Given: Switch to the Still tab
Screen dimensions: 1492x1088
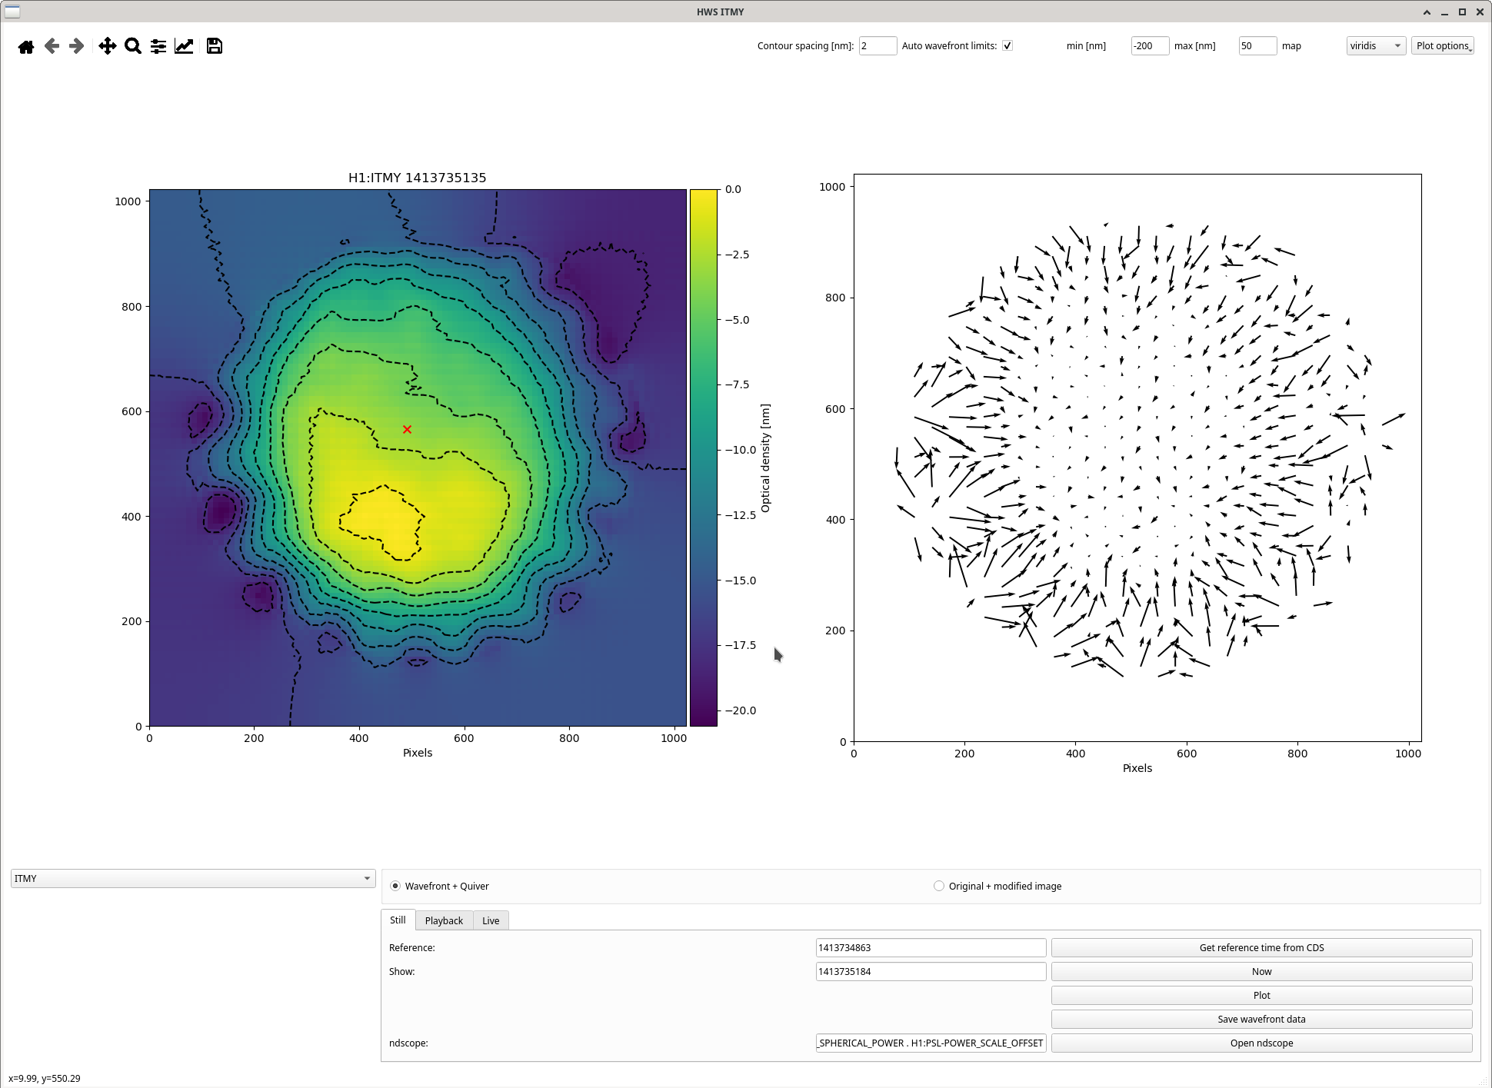Looking at the screenshot, I should [398, 920].
